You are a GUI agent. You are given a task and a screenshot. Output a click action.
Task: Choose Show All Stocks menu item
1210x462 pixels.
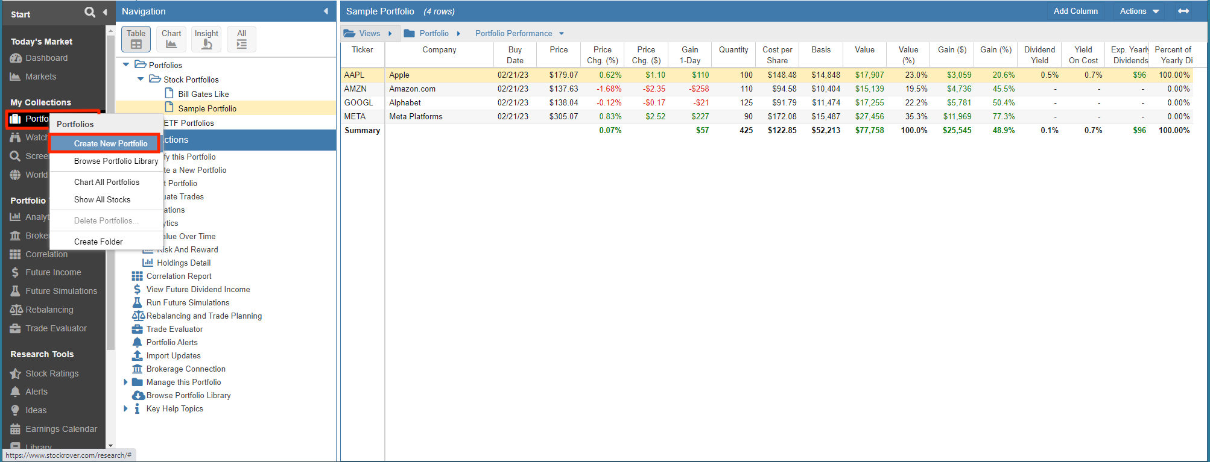pyautogui.click(x=102, y=199)
